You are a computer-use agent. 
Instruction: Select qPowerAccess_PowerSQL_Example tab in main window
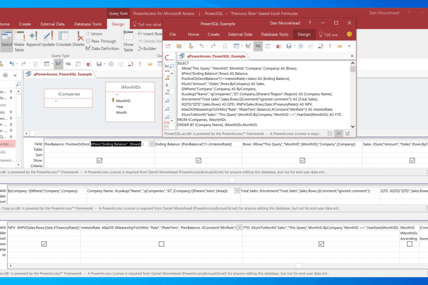[x=60, y=74]
